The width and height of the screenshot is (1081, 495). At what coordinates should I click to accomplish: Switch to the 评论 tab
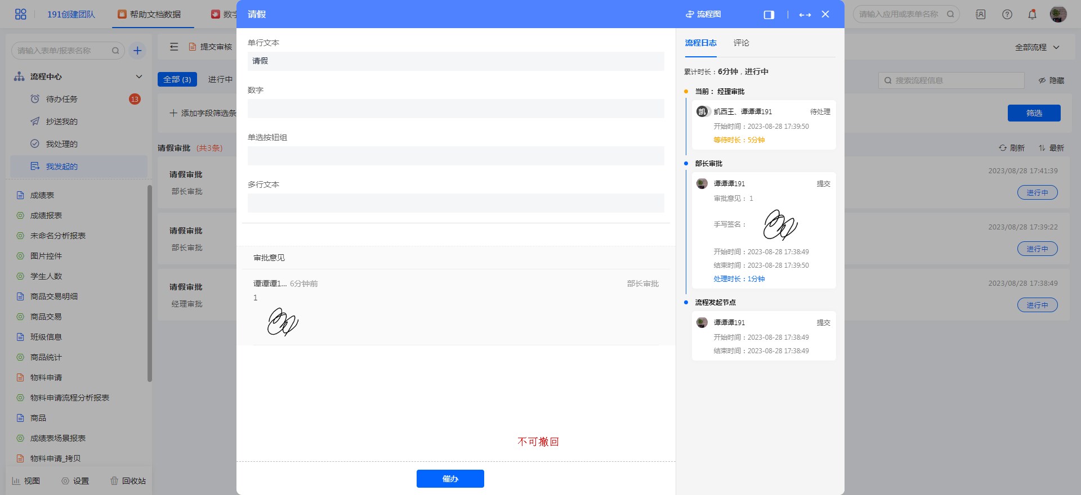tap(741, 43)
